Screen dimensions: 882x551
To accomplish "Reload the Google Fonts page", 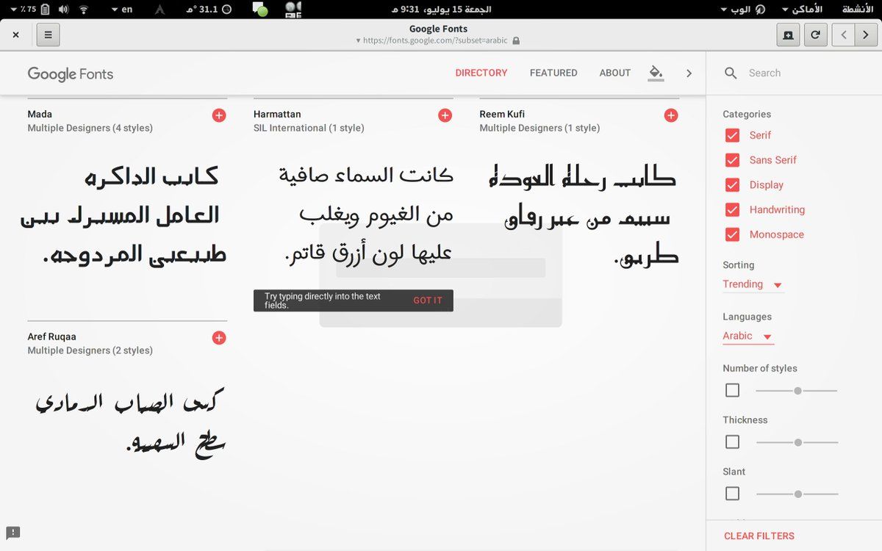I will pos(815,35).
